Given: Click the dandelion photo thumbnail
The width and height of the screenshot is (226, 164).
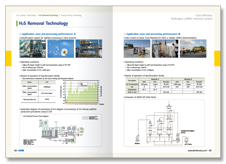Looking at the screenshot, I should [61, 49].
